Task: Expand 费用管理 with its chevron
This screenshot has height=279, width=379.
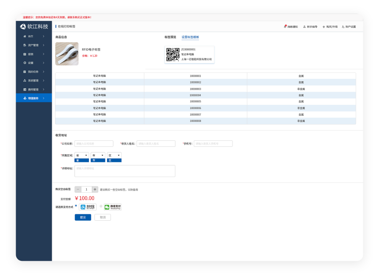Action: tap(44, 90)
